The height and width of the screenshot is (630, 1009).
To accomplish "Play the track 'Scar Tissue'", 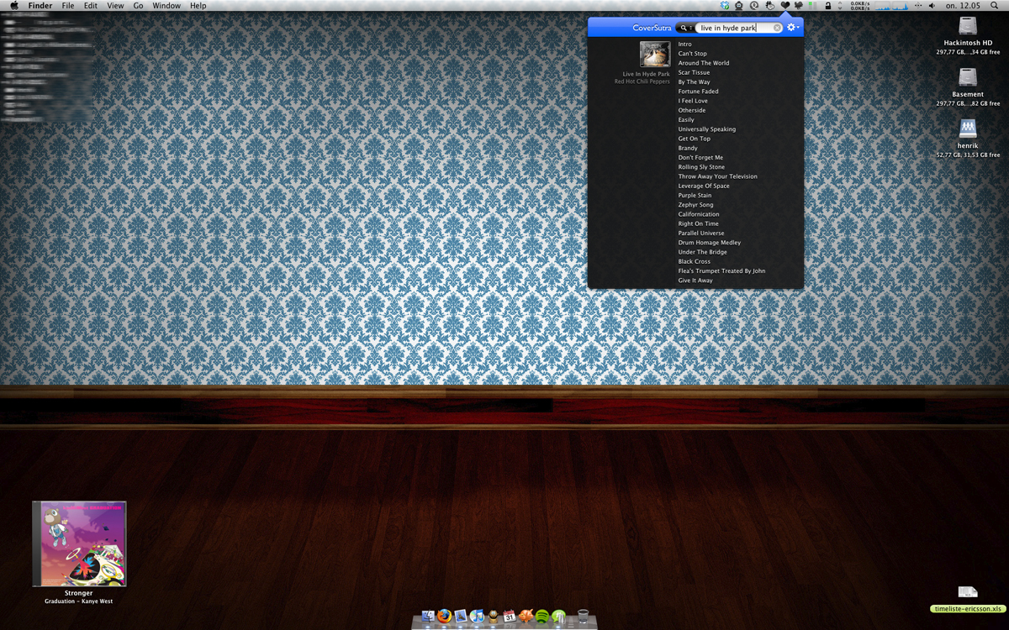I will pos(695,72).
